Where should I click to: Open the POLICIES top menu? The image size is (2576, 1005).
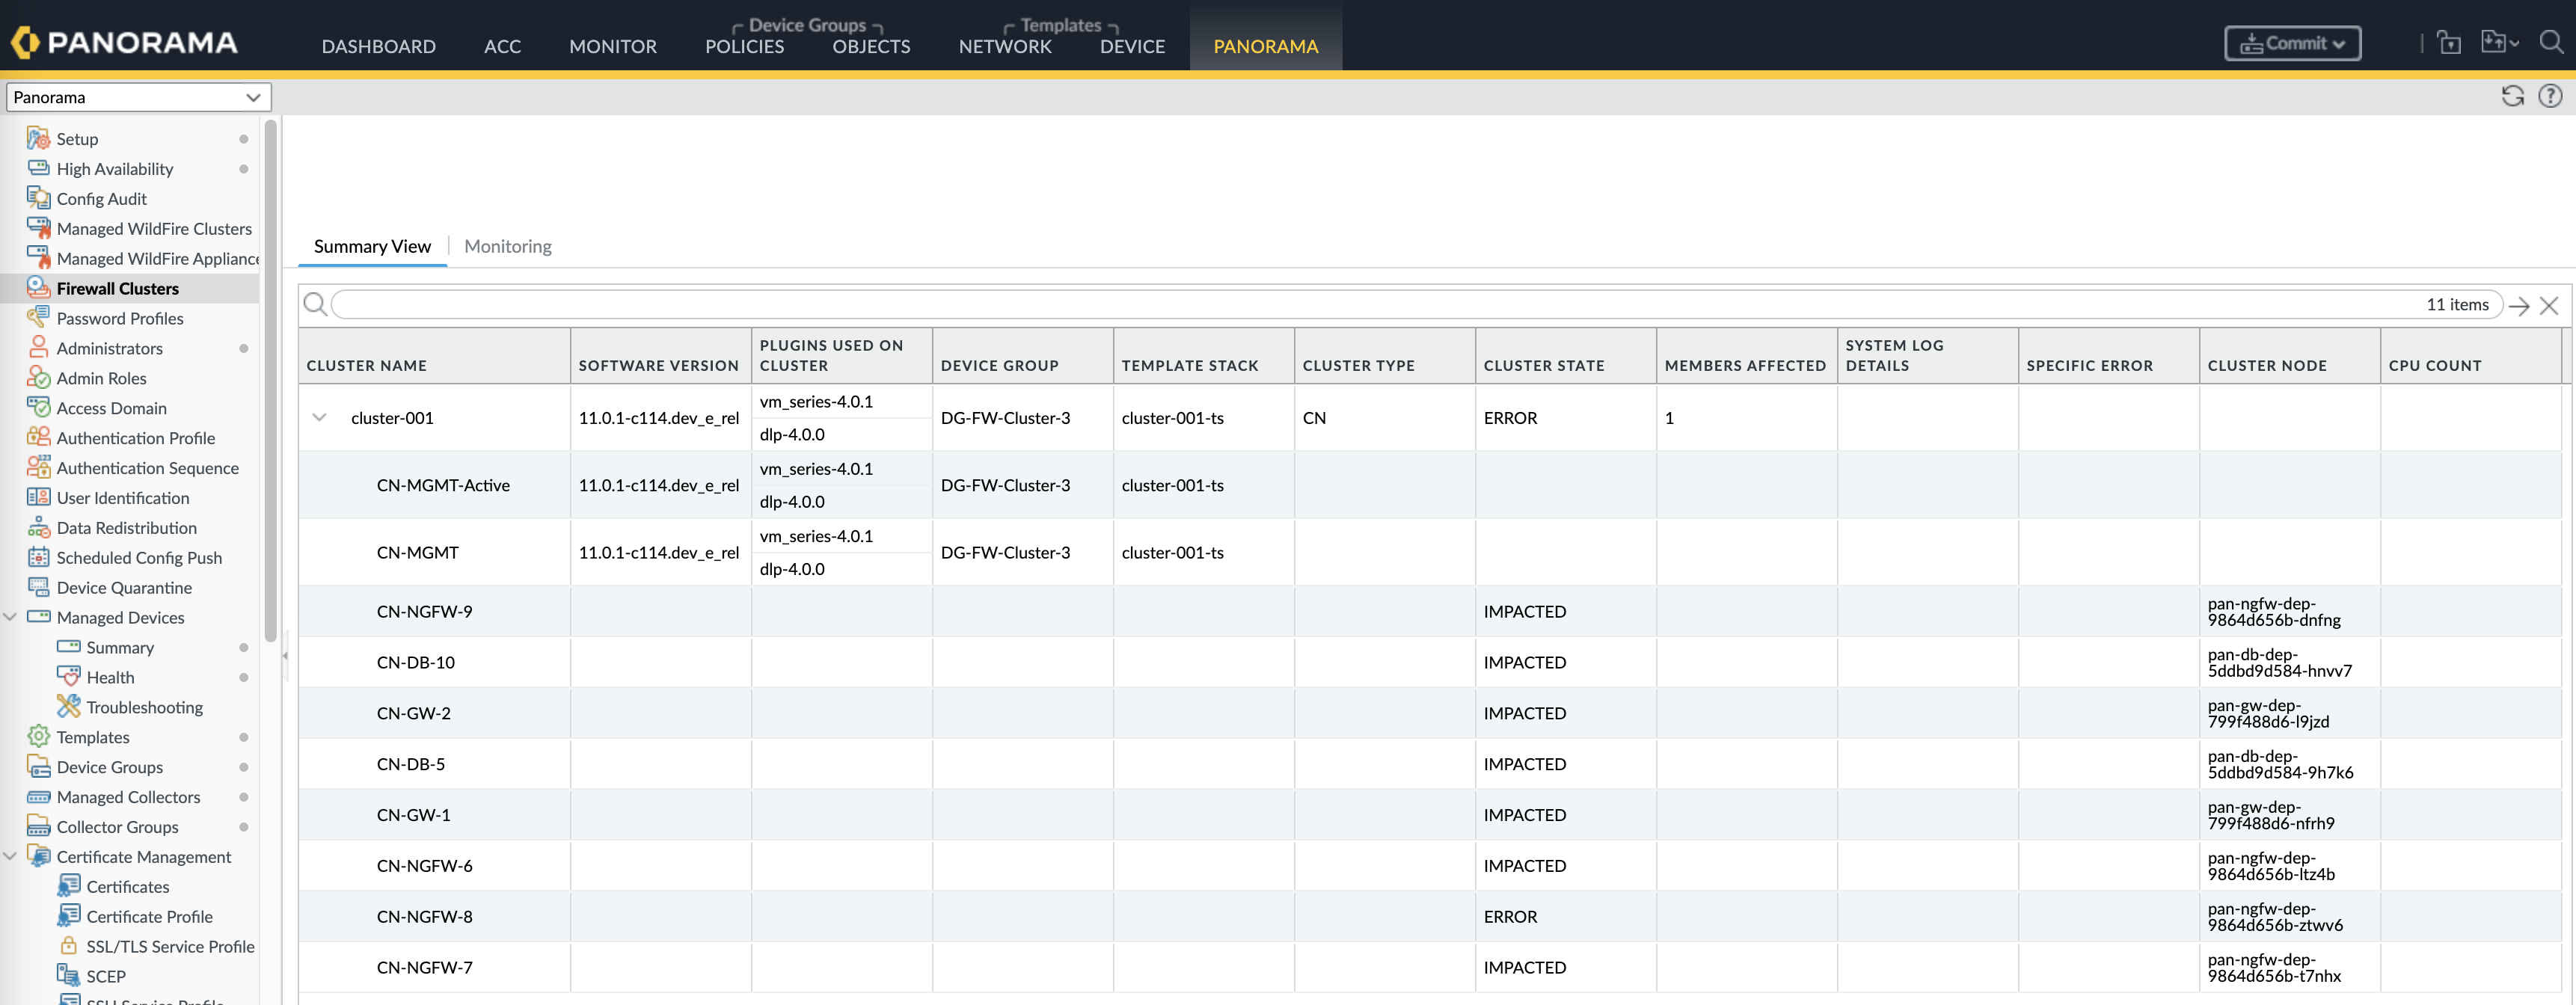point(744,46)
